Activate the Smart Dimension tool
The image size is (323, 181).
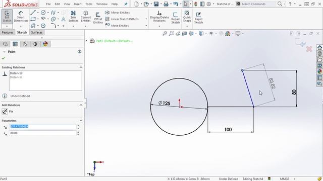[21, 16]
